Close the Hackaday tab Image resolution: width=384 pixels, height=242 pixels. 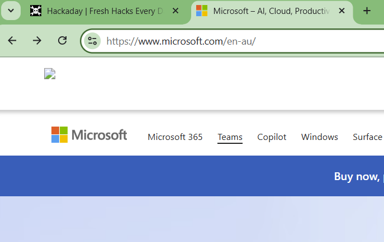click(x=176, y=11)
